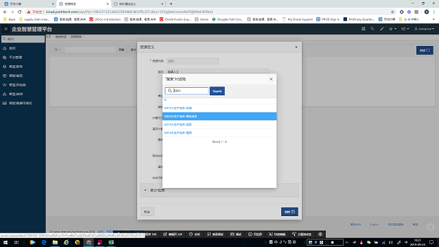Reload the page with browser refresh icon
Screen dimensions: 439x247
pos(20,12)
